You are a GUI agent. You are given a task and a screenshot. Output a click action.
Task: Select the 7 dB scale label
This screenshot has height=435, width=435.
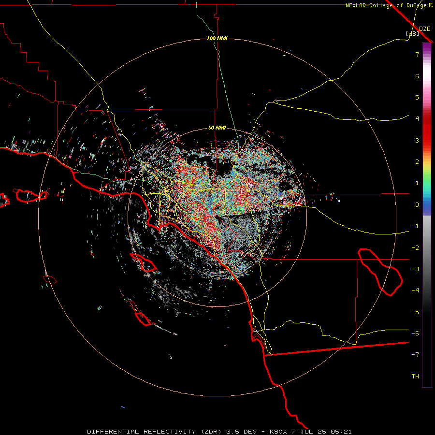click(x=417, y=54)
